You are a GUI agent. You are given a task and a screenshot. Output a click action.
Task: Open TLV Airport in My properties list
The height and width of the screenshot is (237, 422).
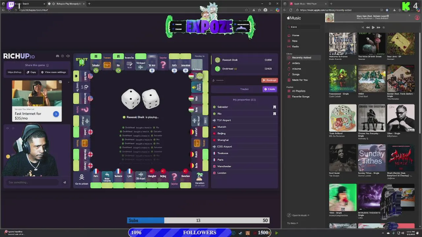point(244,120)
